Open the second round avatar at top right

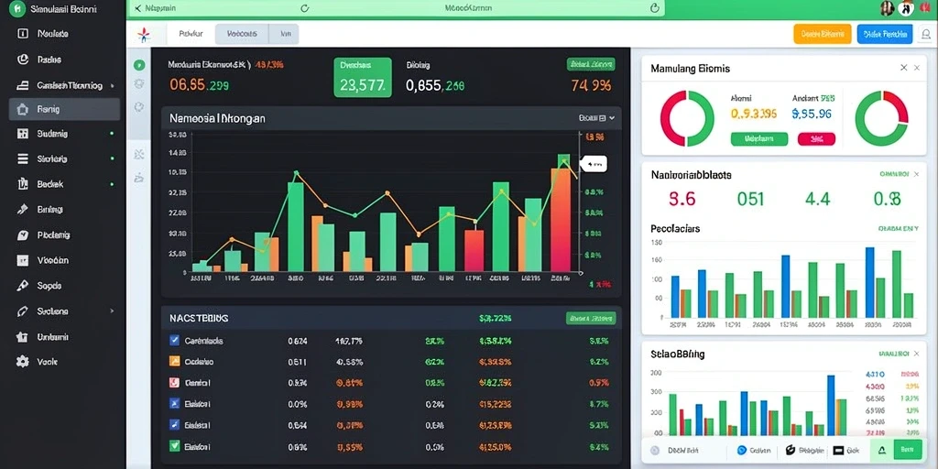pyautogui.click(x=906, y=8)
